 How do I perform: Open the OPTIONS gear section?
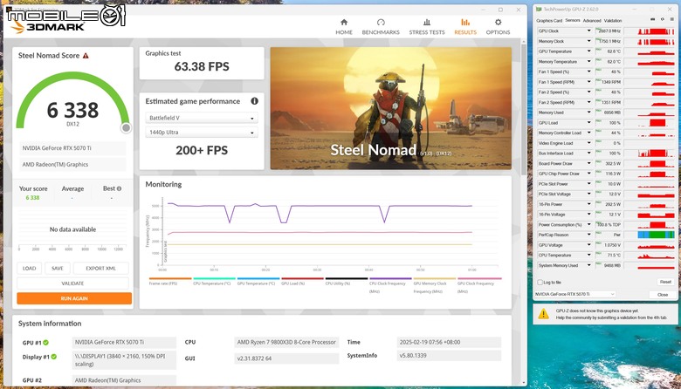pyautogui.click(x=498, y=27)
